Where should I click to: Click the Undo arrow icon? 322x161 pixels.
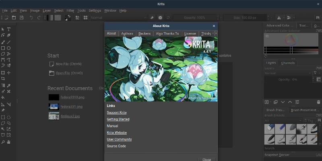click(x=31, y=18)
